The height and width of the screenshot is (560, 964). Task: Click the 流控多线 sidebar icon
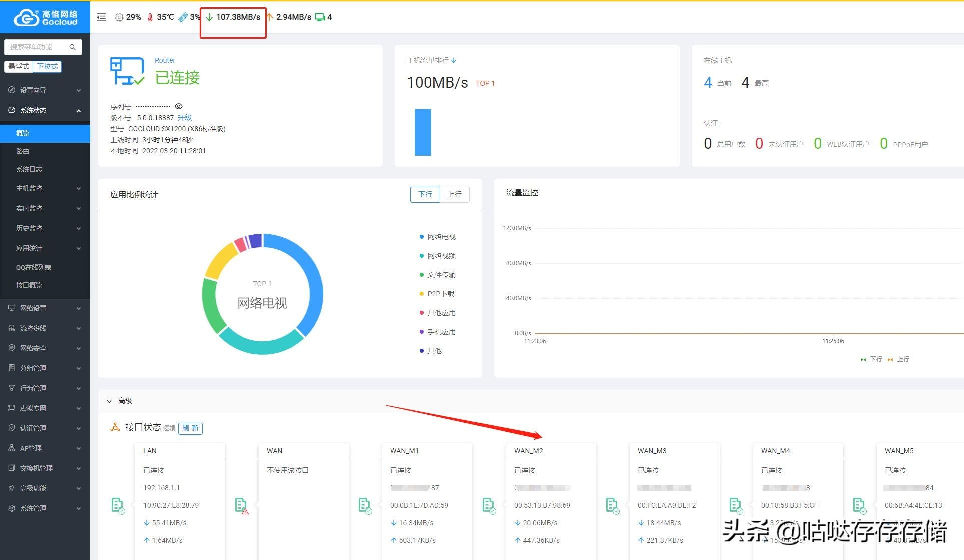[x=12, y=328]
